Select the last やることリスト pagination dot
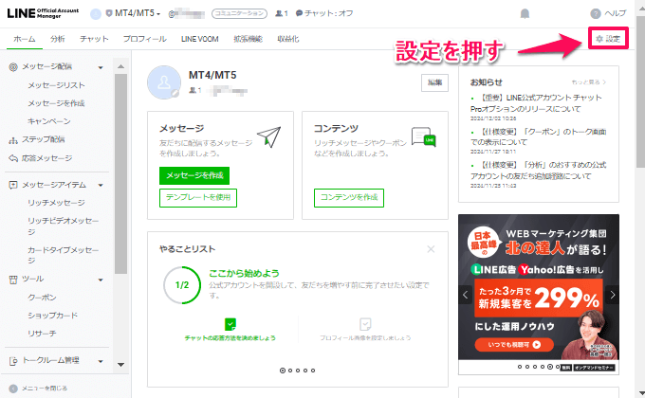This screenshot has height=398, width=645. [x=313, y=371]
